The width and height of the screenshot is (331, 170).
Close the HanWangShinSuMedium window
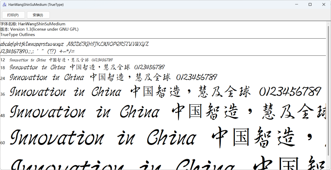pyautogui.click(x=324, y=4)
